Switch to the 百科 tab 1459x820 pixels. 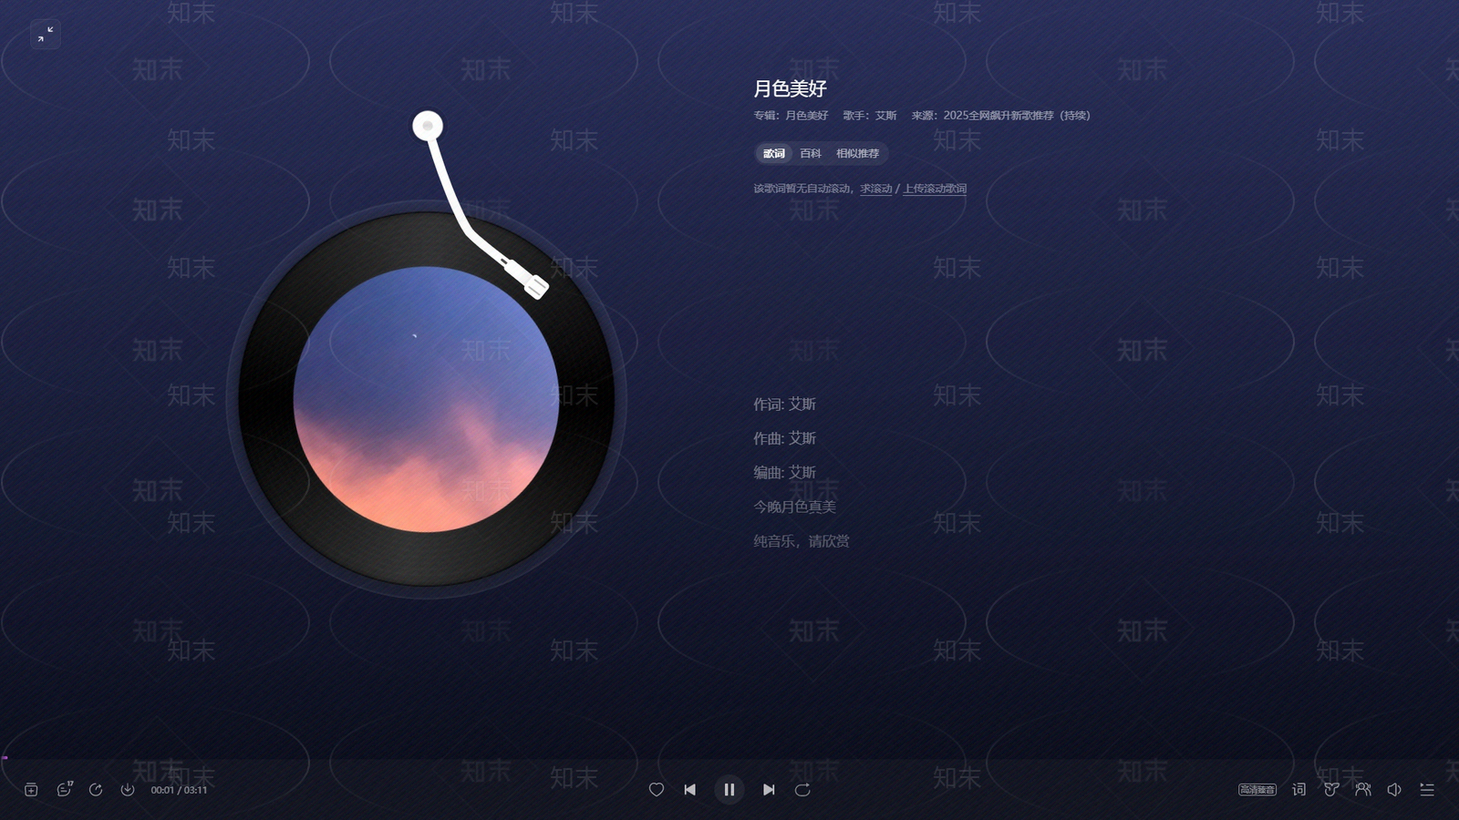[811, 154]
